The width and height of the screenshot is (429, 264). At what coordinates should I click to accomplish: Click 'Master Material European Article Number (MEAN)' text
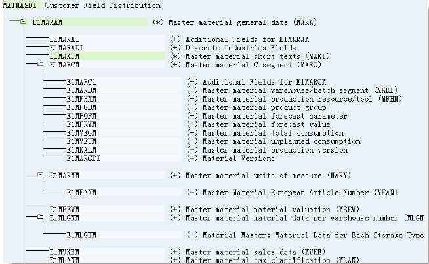tap(300, 192)
